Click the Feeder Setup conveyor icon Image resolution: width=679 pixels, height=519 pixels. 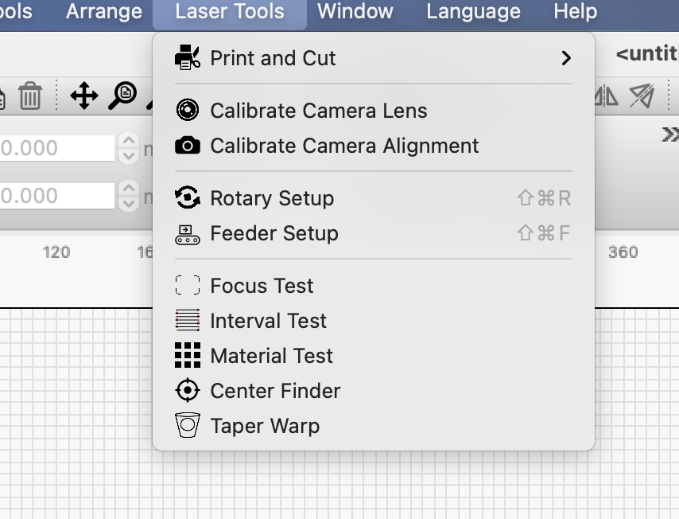click(x=188, y=233)
